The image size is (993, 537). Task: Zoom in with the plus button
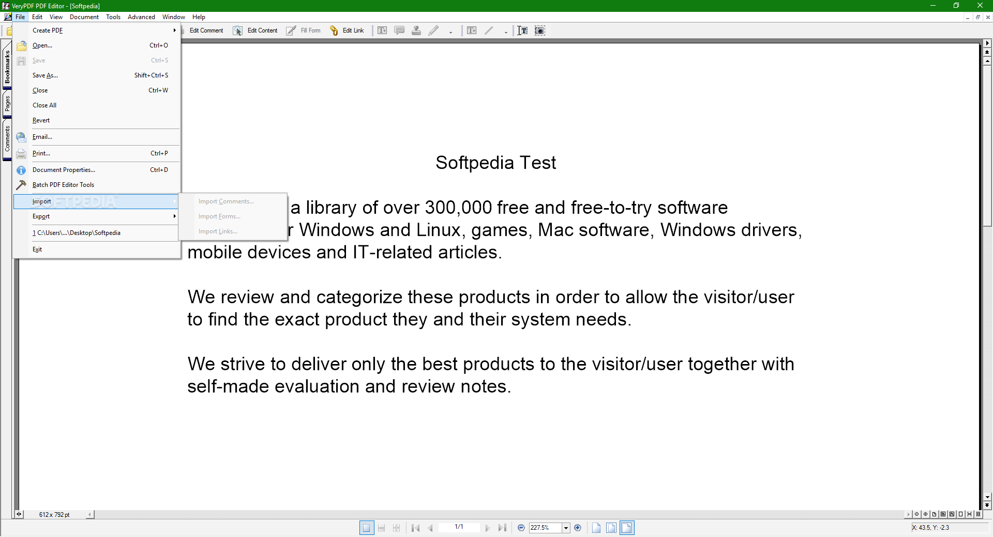(x=578, y=528)
